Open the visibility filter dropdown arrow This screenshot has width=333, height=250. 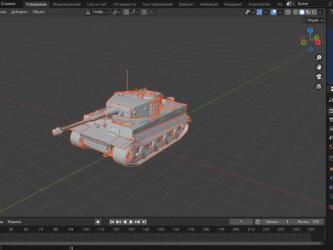tap(253, 12)
